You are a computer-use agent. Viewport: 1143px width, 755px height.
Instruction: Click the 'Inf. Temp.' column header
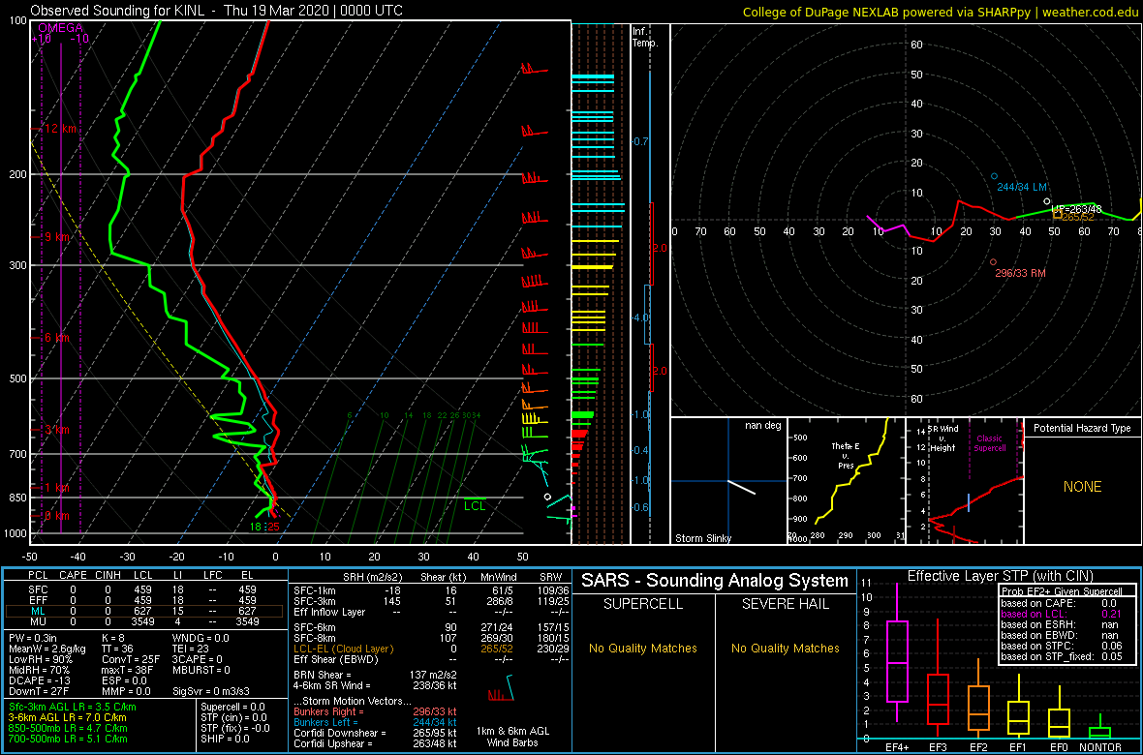tap(646, 37)
